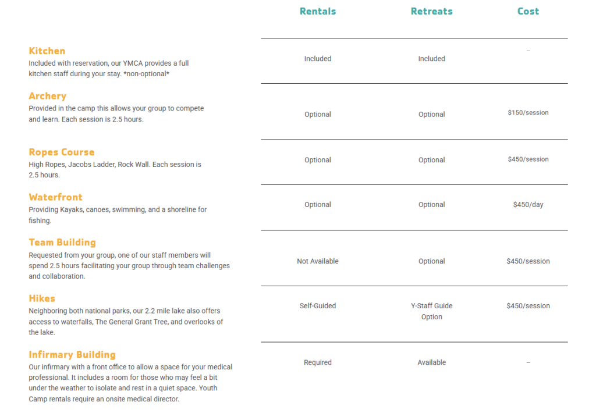Click Included under Rentals for Kitchen
This screenshot has width=596, height=413.
click(317, 59)
